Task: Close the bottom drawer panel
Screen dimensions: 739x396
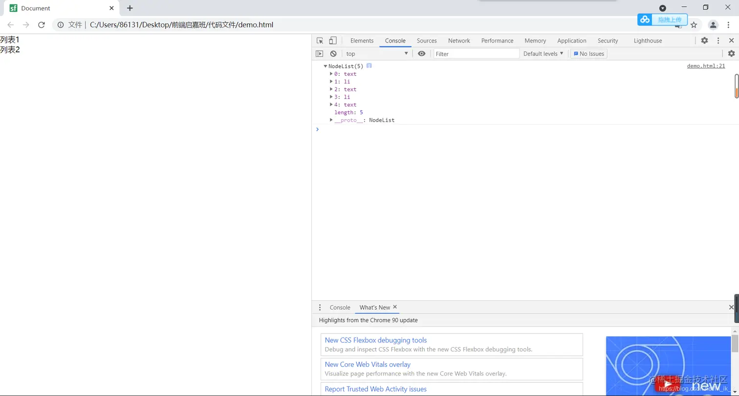Action: pos(731,307)
